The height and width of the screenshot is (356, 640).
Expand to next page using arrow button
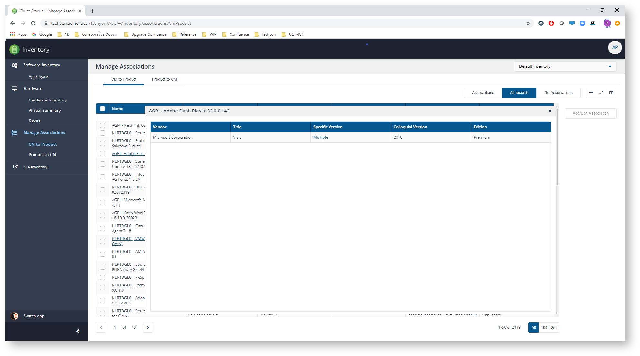pos(148,328)
